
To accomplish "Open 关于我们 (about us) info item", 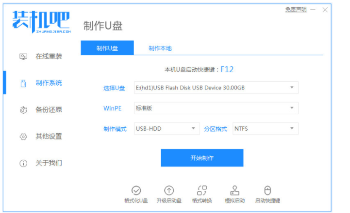I will coord(49,163).
